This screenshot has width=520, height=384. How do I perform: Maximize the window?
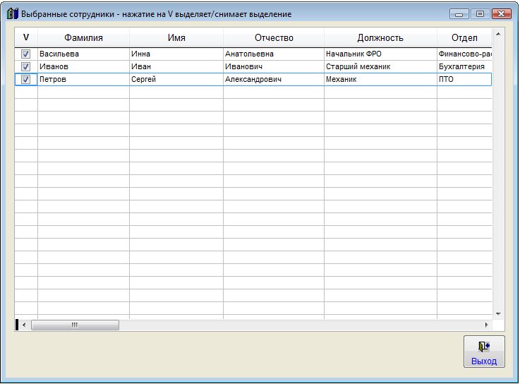point(480,14)
